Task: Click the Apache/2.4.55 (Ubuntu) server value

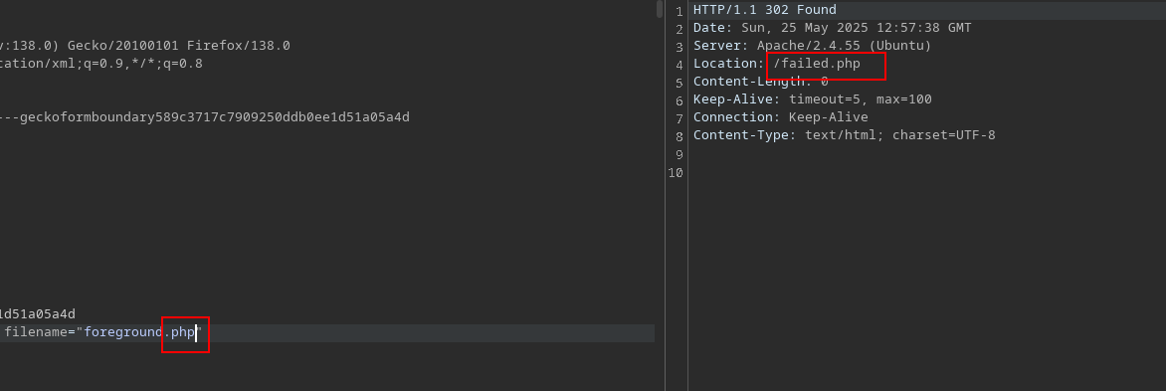Action: pyautogui.click(x=844, y=46)
